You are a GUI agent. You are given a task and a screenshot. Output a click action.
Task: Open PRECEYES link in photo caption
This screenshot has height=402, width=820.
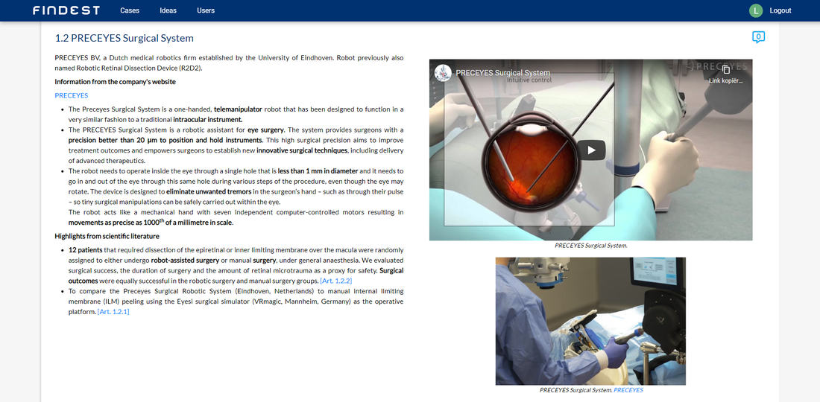(628, 390)
